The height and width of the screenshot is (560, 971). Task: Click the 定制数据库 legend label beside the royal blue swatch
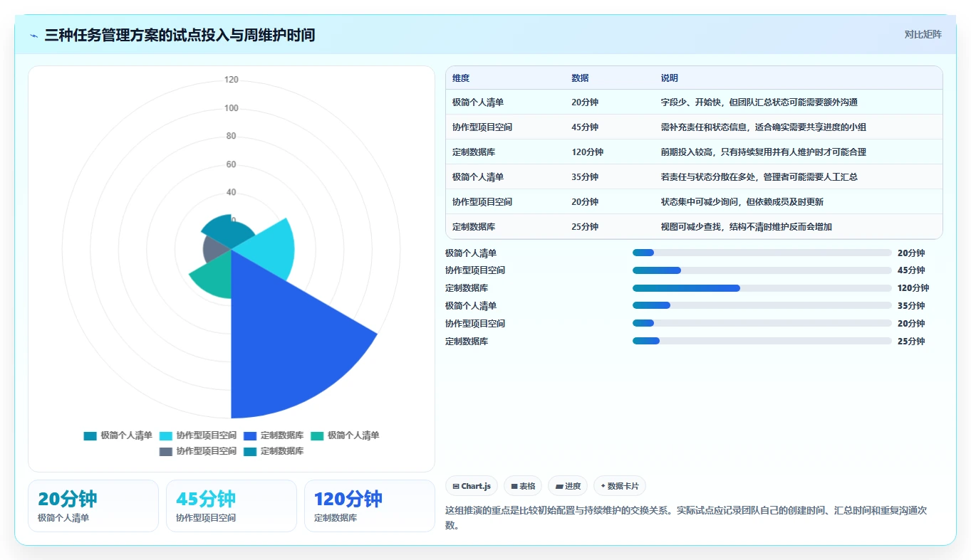[282, 435]
